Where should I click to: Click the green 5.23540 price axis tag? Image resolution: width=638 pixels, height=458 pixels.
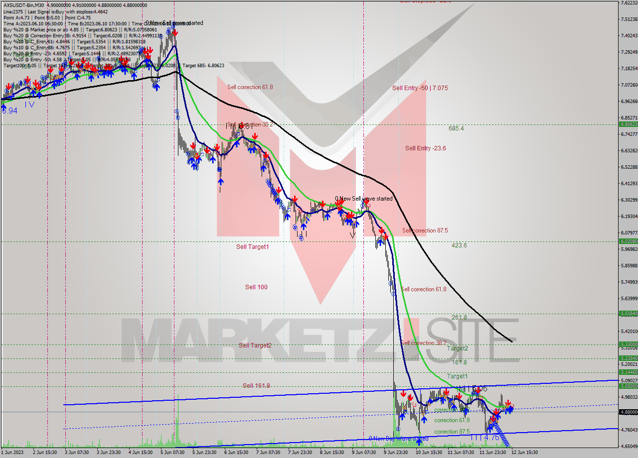[628, 358]
